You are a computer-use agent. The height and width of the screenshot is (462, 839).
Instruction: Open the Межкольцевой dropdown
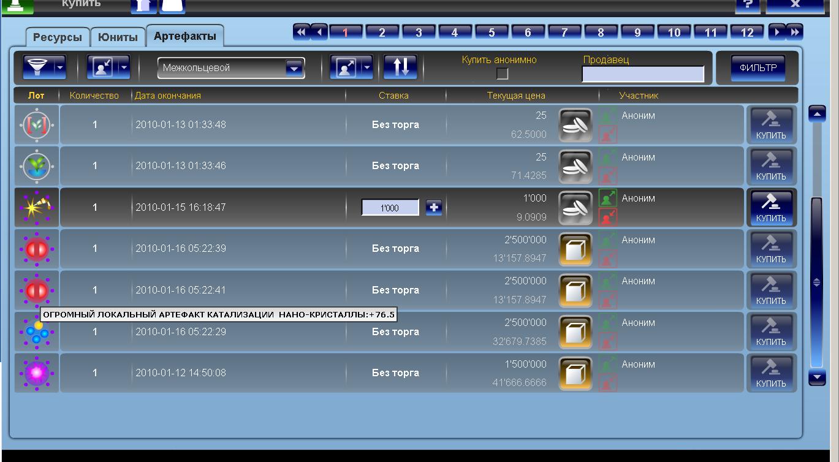(231, 68)
